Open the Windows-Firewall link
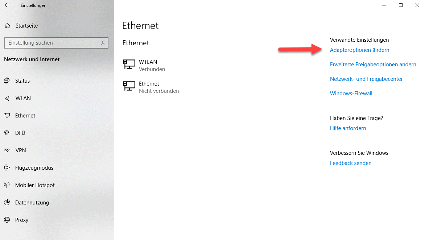Screen dimensions: 425x240 (x=351, y=94)
